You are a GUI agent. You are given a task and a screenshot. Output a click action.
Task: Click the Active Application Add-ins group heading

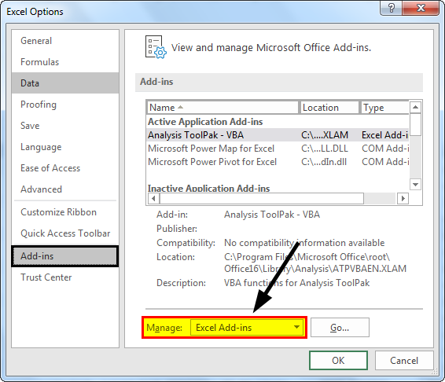205,122
